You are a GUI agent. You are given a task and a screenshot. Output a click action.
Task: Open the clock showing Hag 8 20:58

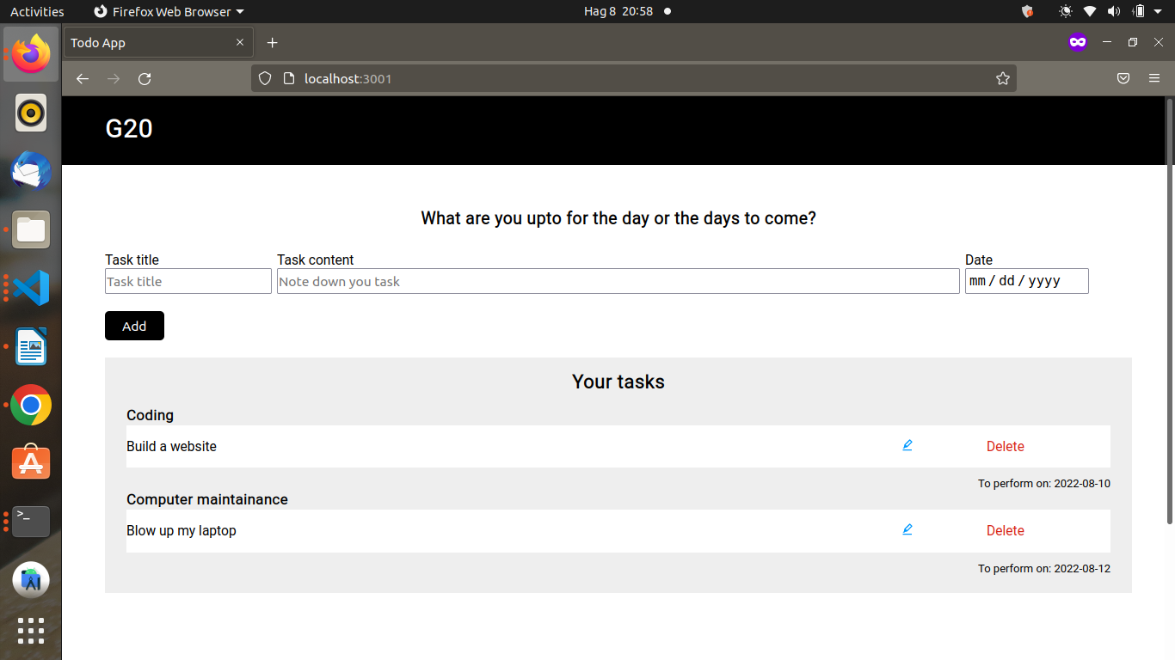pos(618,12)
